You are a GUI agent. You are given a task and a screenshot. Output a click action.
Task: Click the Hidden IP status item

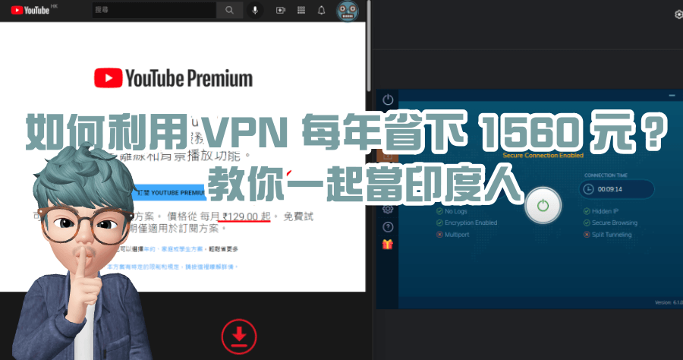[601, 211]
